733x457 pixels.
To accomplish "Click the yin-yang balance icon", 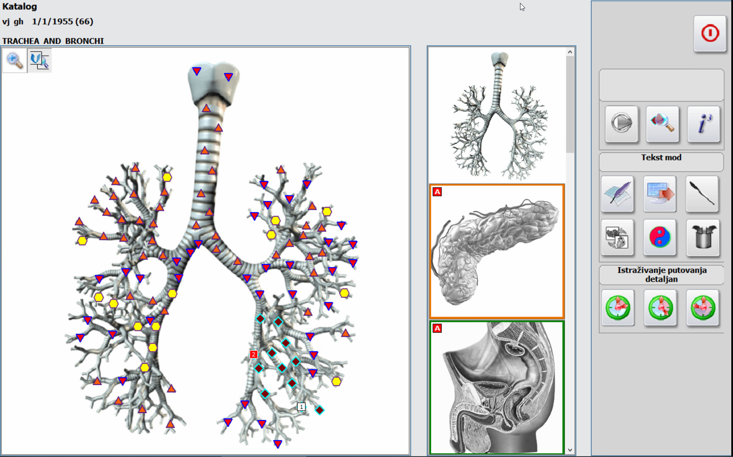I will tap(660, 238).
